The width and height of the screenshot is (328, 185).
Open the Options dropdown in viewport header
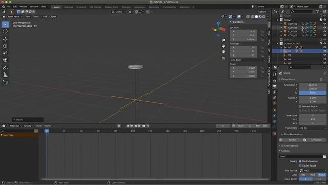click(x=263, y=12)
